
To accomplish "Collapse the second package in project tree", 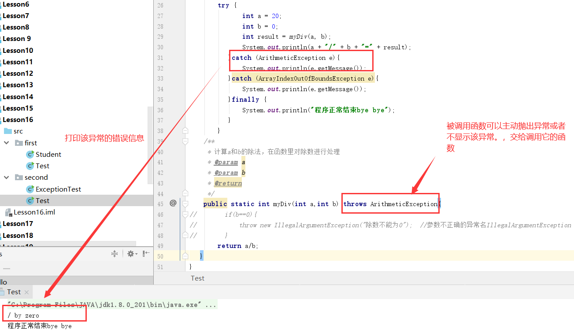I will 7,178.
